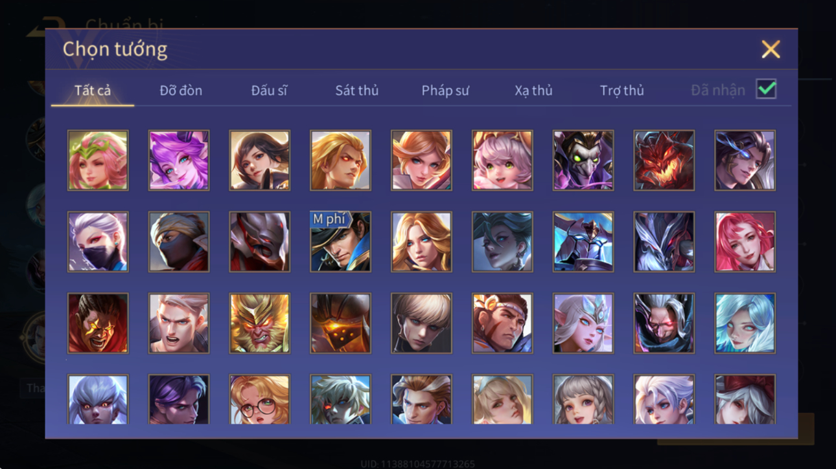Show the "Xạ thủ" hero category
This screenshot has height=469, width=836.
533,91
